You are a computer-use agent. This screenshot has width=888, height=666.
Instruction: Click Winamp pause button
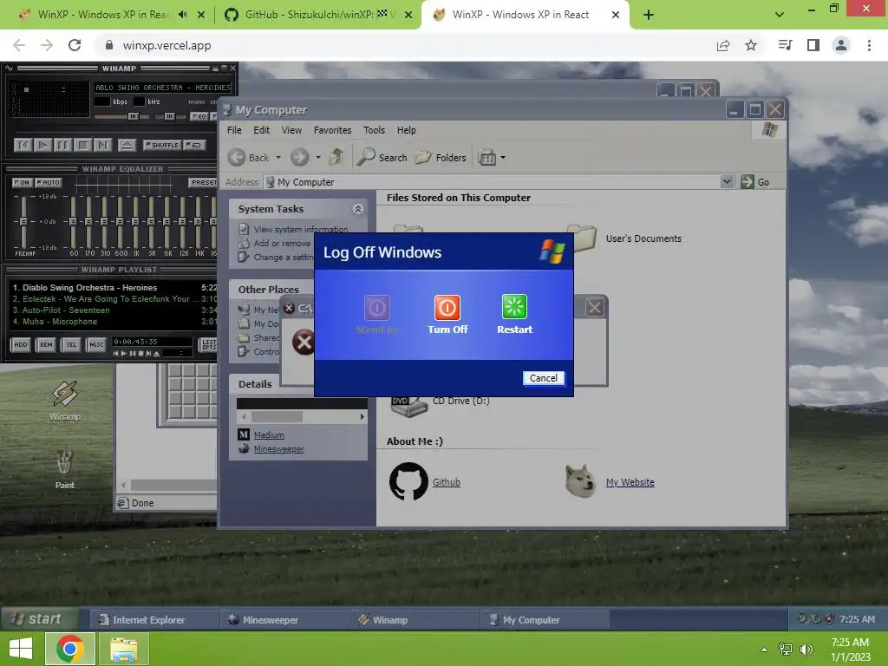coord(62,146)
